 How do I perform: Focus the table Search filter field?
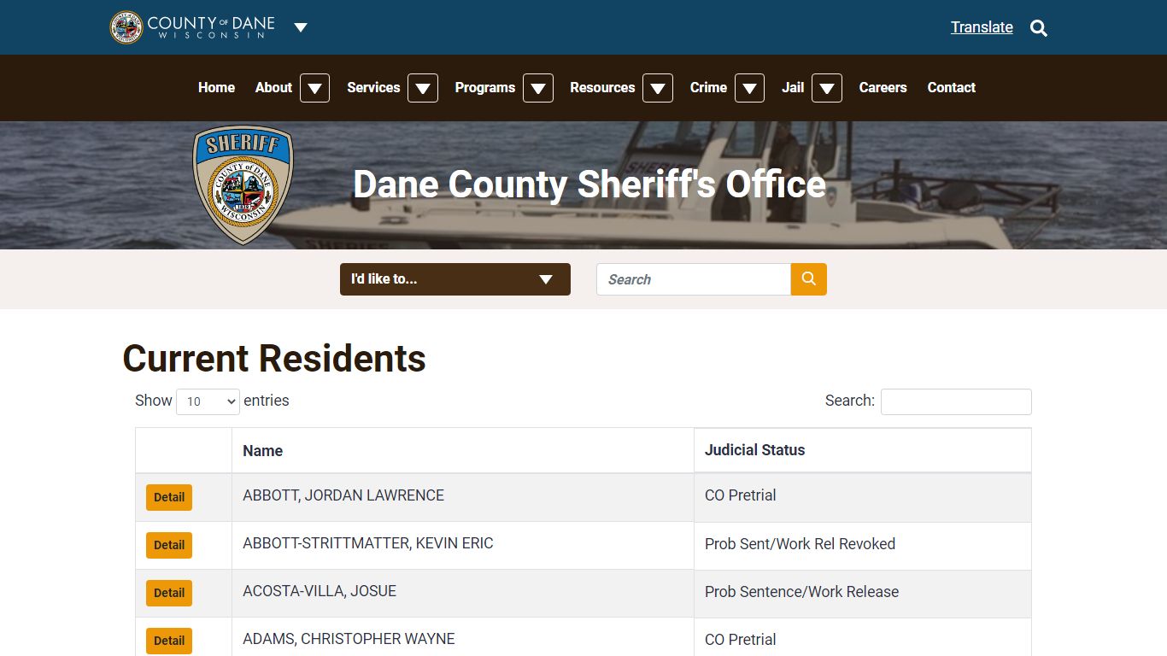tap(956, 401)
